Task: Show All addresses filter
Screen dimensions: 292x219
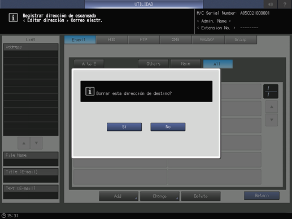Action: (x=218, y=64)
